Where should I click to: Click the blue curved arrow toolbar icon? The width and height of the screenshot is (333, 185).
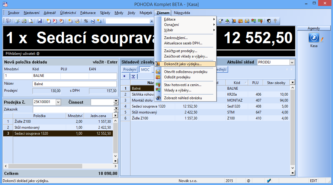coord(93,21)
